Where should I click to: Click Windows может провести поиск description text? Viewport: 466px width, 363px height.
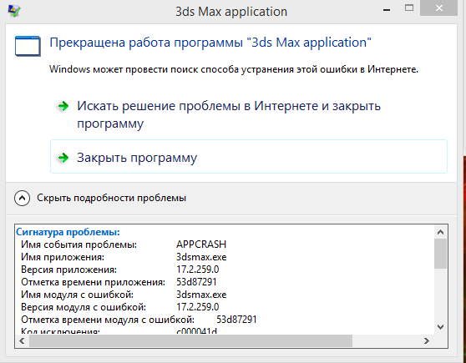click(x=234, y=69)
